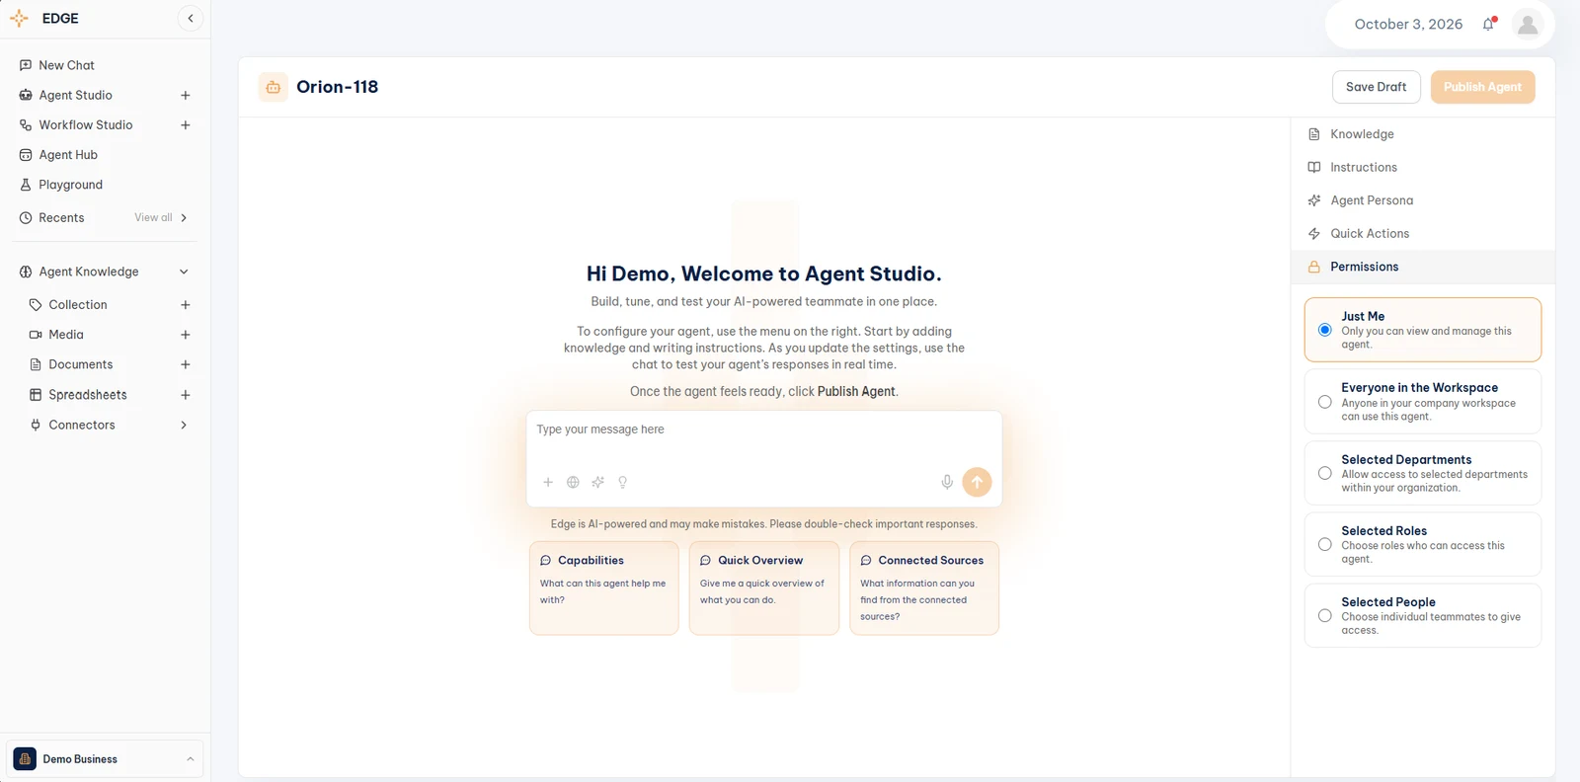Viewport: 1580px width, 782px height.
Task: Click the globe icon in message box
Action: point(573,483)
